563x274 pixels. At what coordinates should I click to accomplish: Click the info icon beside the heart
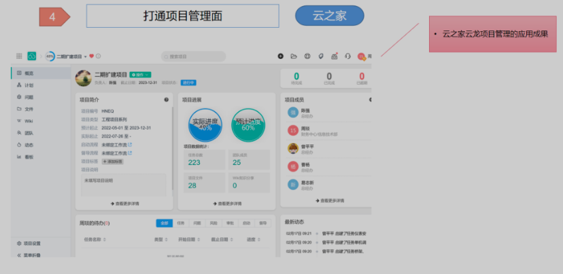99,56
